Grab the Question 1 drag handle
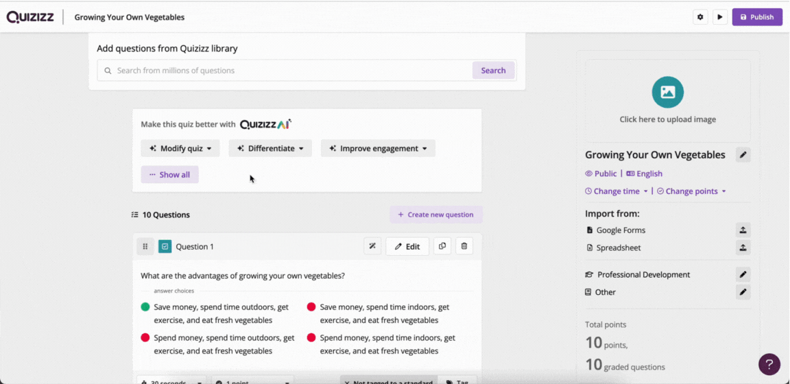The height and width of the screenshot is (384, 790). 145,246
